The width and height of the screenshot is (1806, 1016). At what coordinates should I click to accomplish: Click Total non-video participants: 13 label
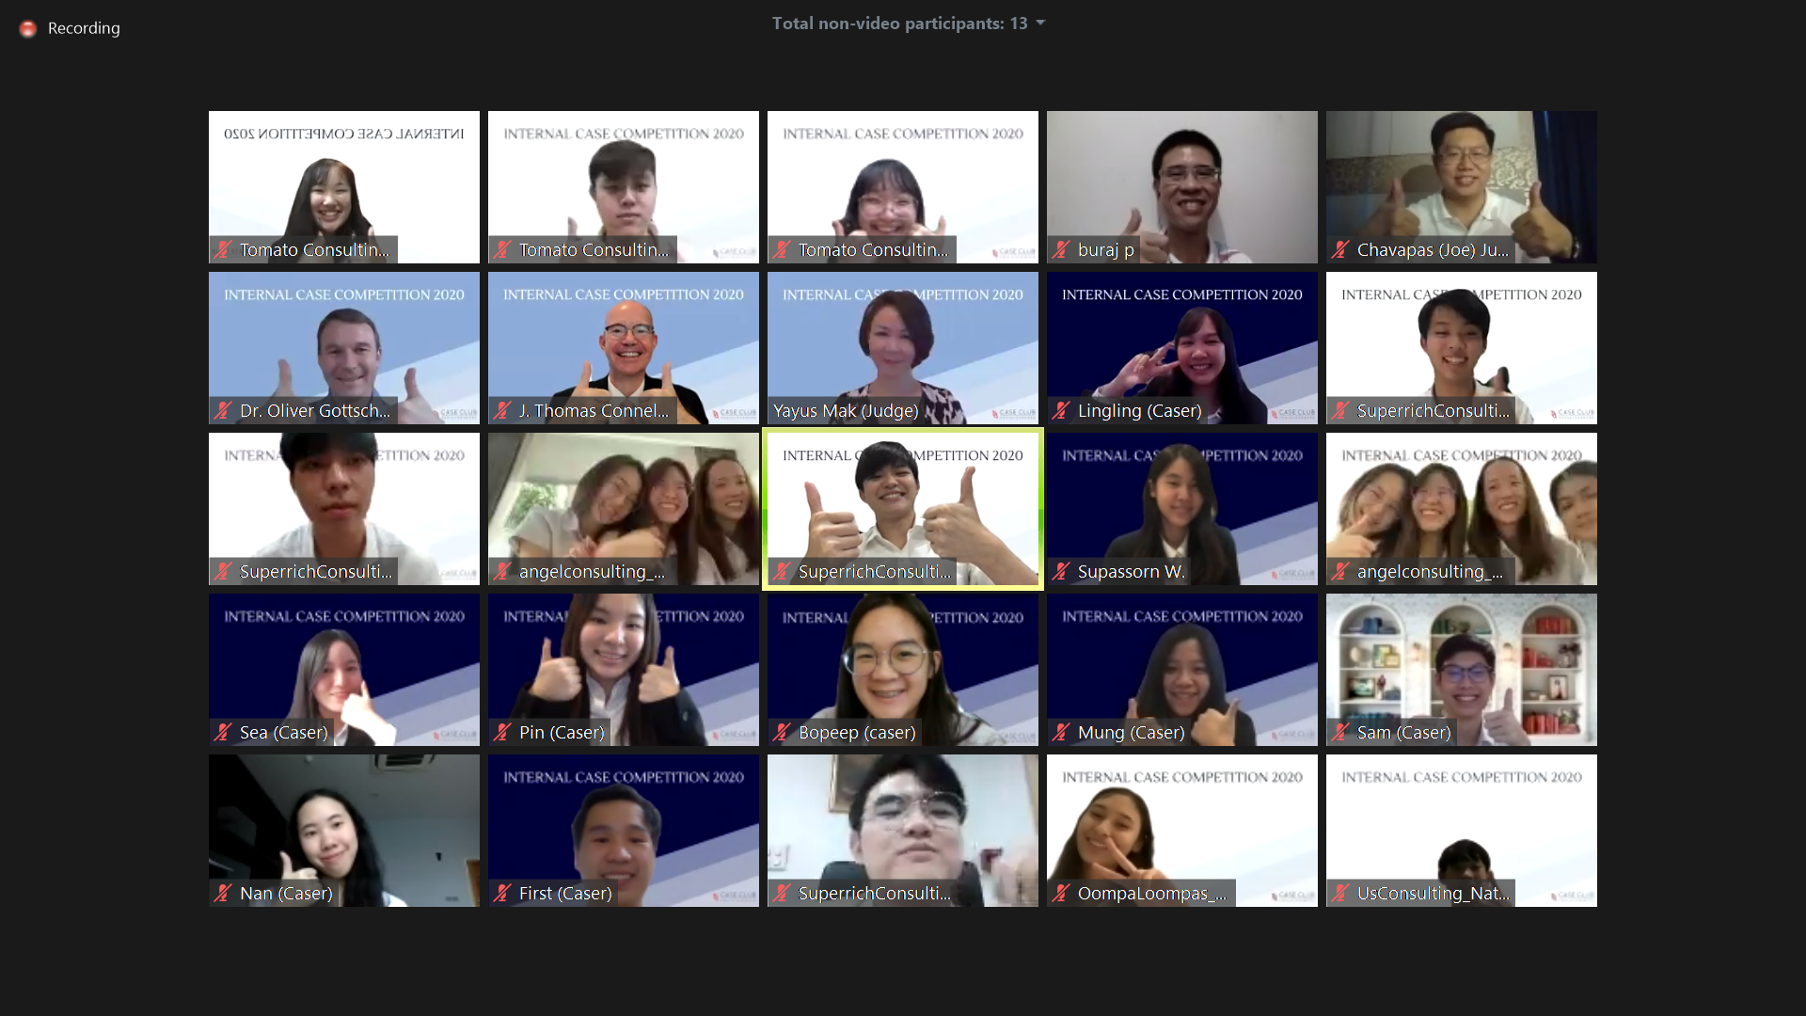[x=899, y=24]
